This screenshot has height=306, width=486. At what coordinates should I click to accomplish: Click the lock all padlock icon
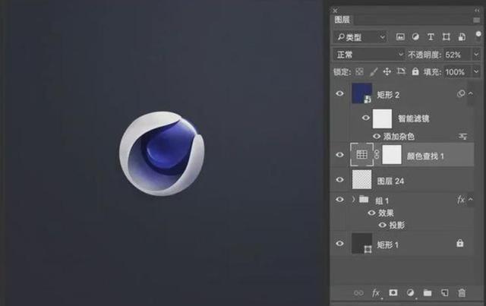pyautogui.click(x=416, y=71)
